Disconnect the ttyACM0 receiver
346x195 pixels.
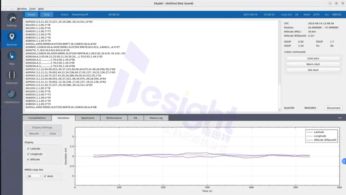pyautogui.click(x=333, y=108)
